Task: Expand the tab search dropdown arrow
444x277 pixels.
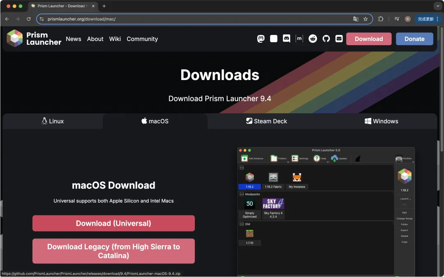Action: click(438, 6)
